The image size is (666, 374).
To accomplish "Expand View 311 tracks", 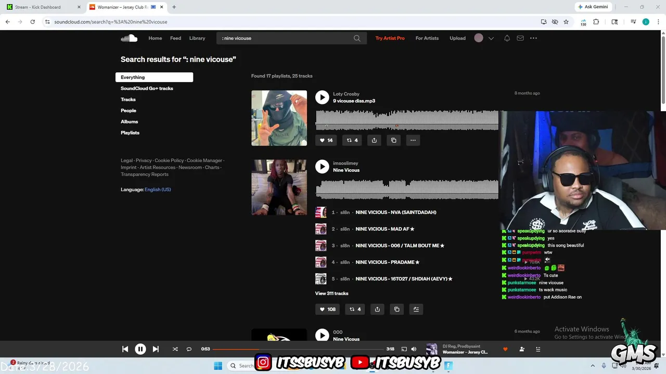I will point(331,293).
